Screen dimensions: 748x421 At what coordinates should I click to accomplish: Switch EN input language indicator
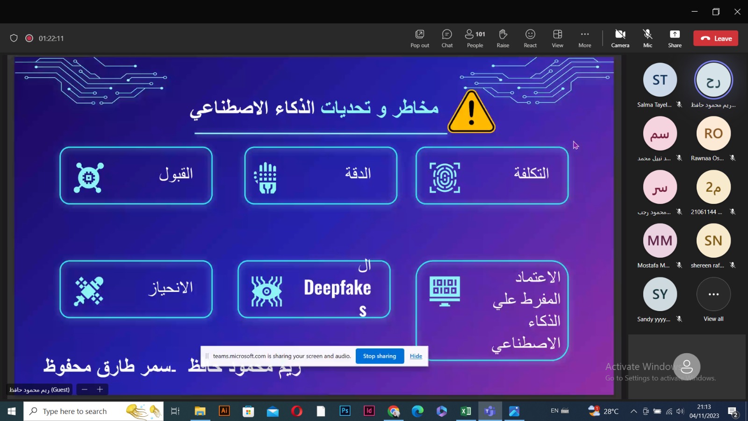[554, 411]
